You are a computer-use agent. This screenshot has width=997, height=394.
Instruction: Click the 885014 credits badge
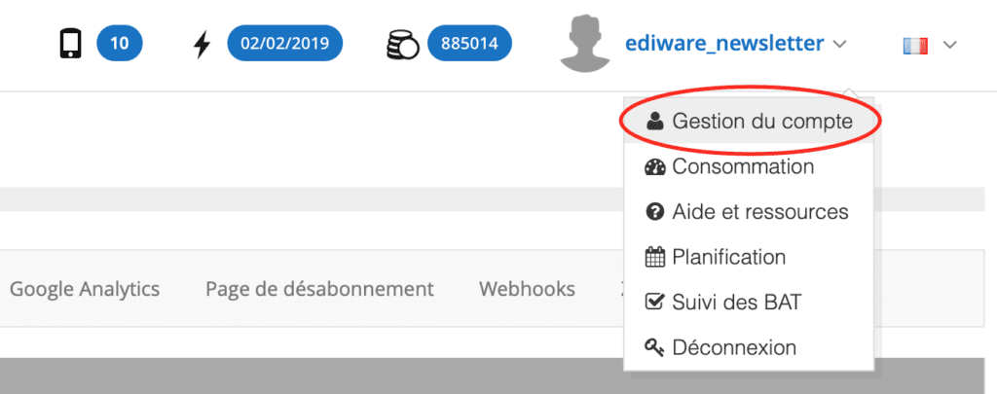coord(470,43)
